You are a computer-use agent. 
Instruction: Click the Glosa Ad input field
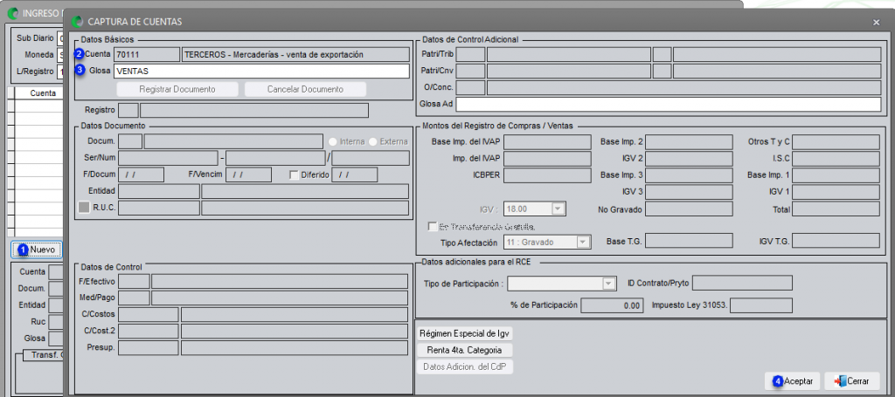click(669, 104)
